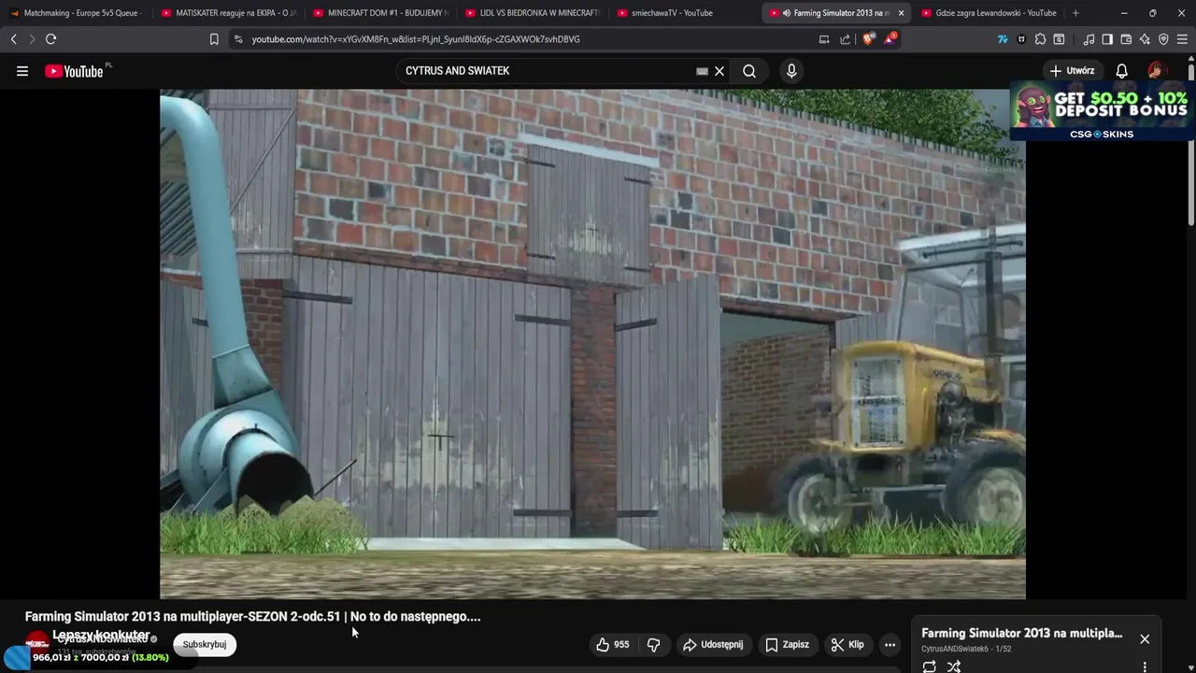Like the video with thumbs up

coord(613,644)
